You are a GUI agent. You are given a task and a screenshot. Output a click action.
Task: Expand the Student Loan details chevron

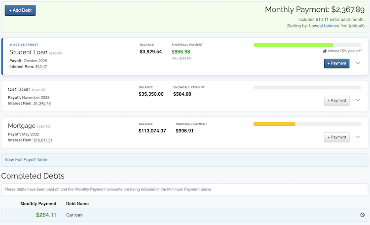pyautogui.click(x=358, y=63)
